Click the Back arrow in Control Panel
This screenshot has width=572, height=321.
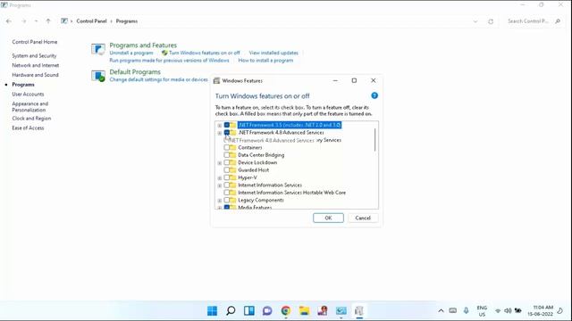(9, 21)
